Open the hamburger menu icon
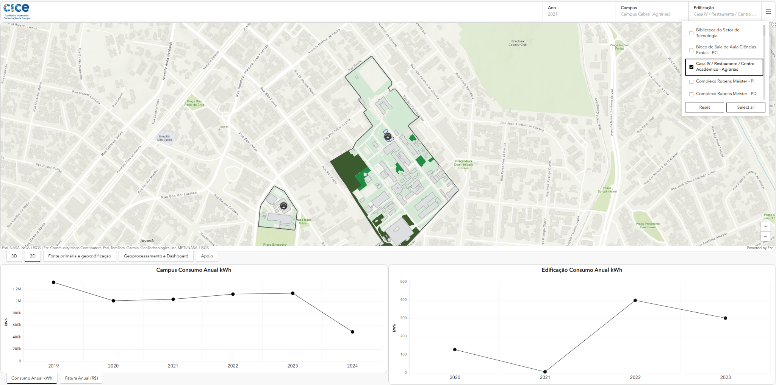Image resolution: width=776 pixels, height=385 pixels. (768, 11)
